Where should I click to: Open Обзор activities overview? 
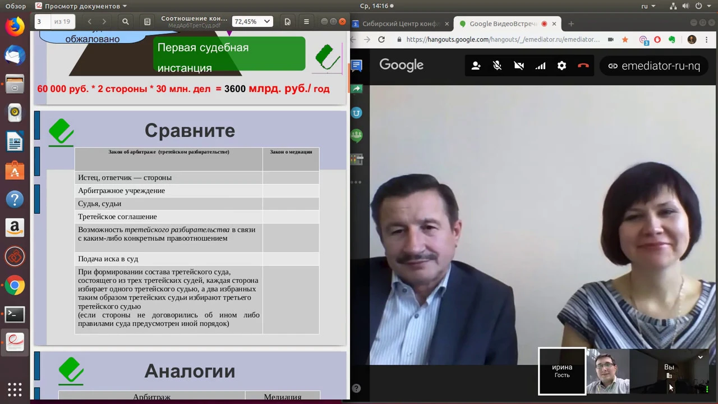coord(16,6)
